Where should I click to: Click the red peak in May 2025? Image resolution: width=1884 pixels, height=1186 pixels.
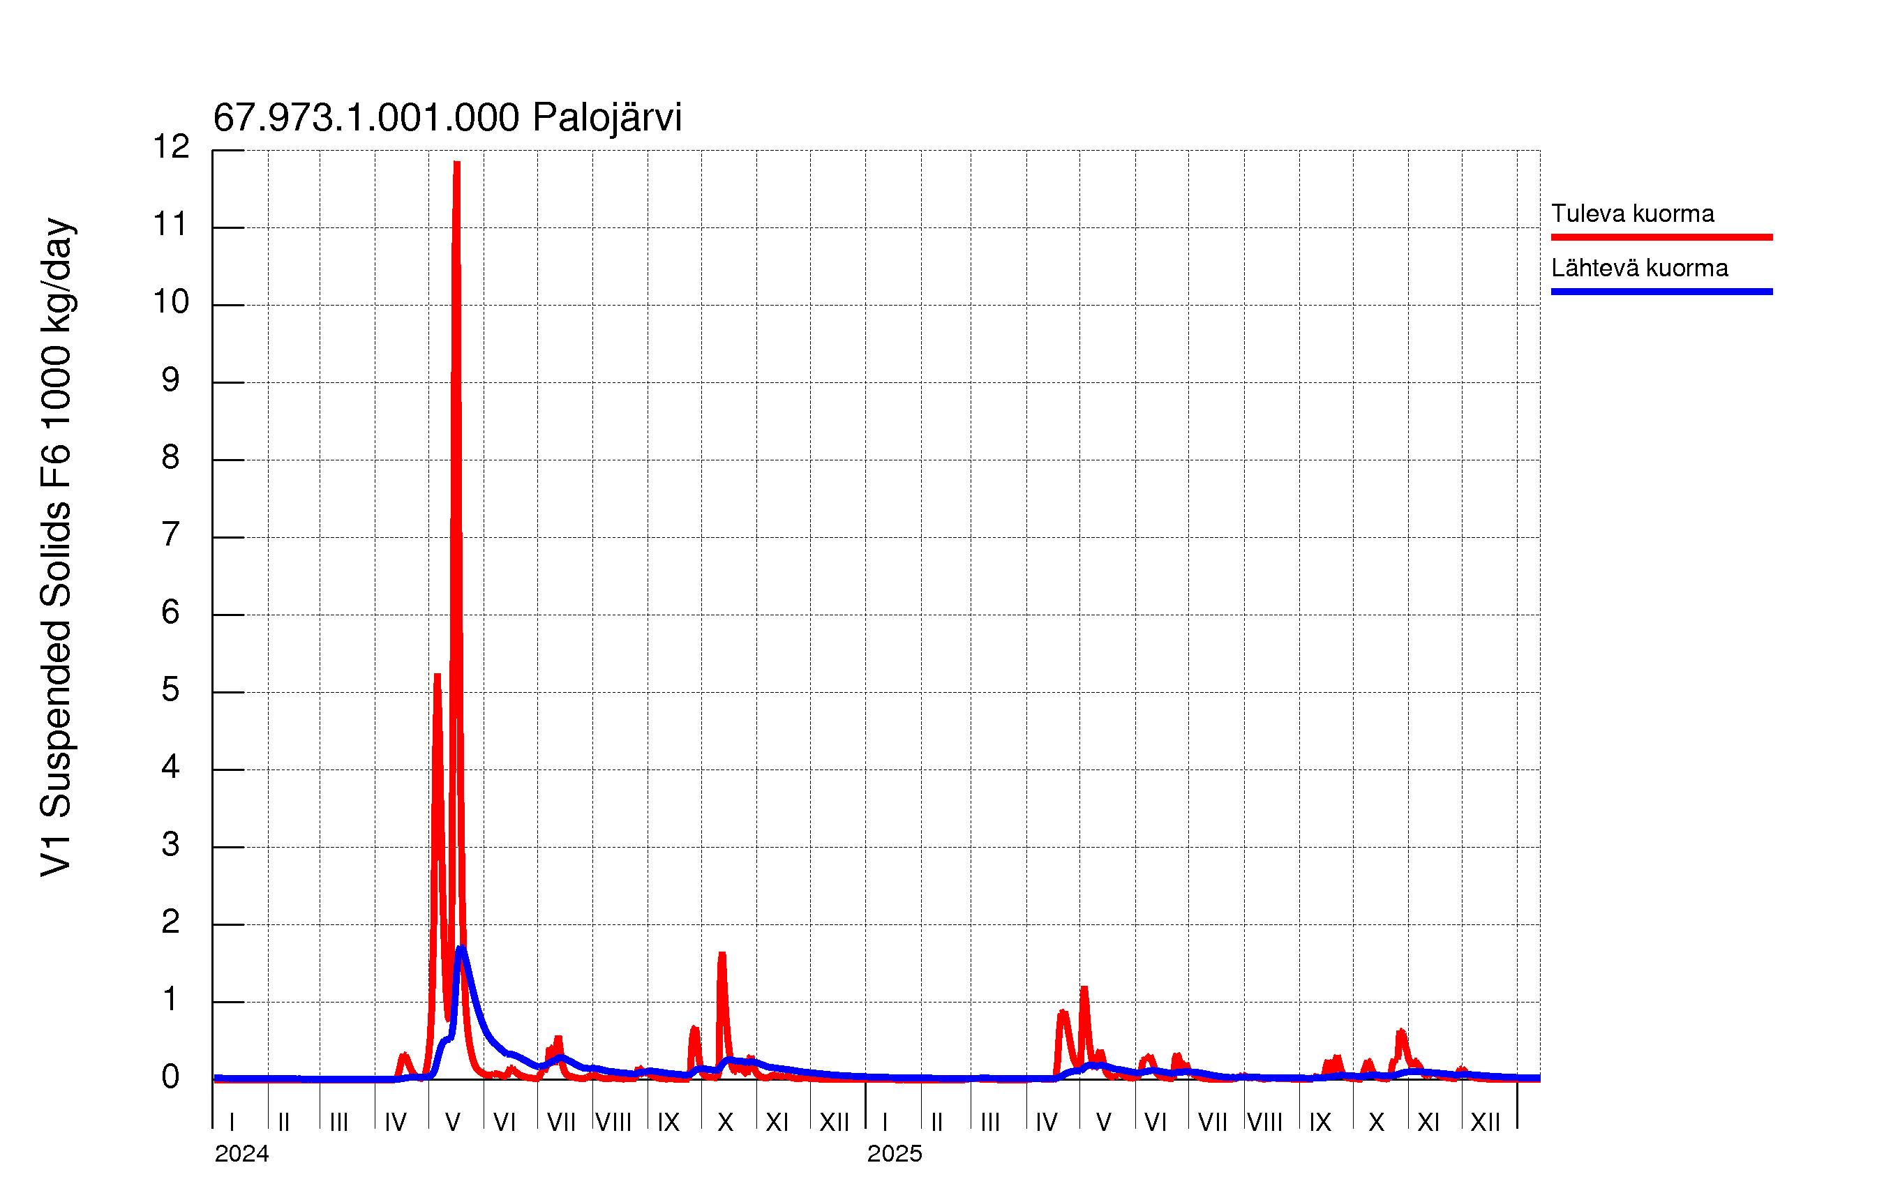pos(1084,991)
